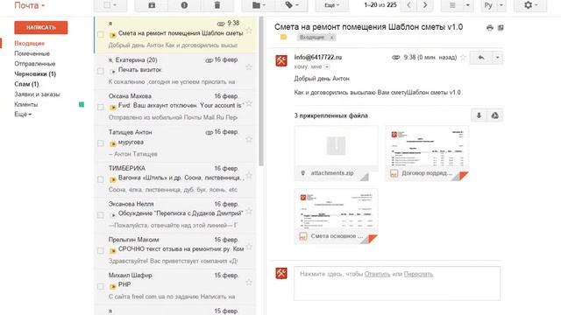561x315 pixels.
Task: Open more reply options dropdown
Action: point(497,58)
